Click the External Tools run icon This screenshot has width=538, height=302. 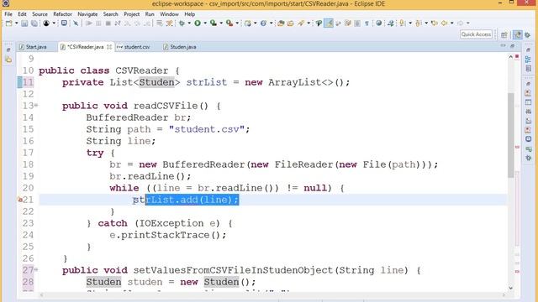point(229,23)
